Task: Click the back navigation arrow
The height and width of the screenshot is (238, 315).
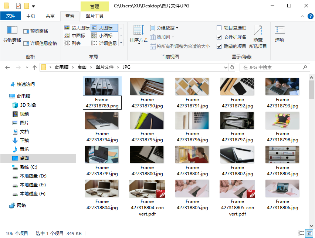Action: [7, 68]
